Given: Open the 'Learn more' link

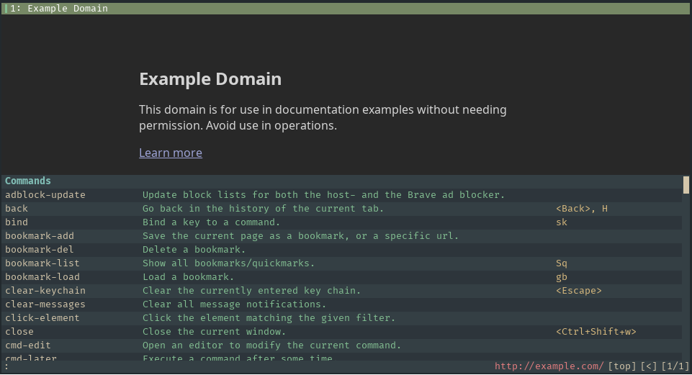Looking at the screenshot, I should point(170,153).
